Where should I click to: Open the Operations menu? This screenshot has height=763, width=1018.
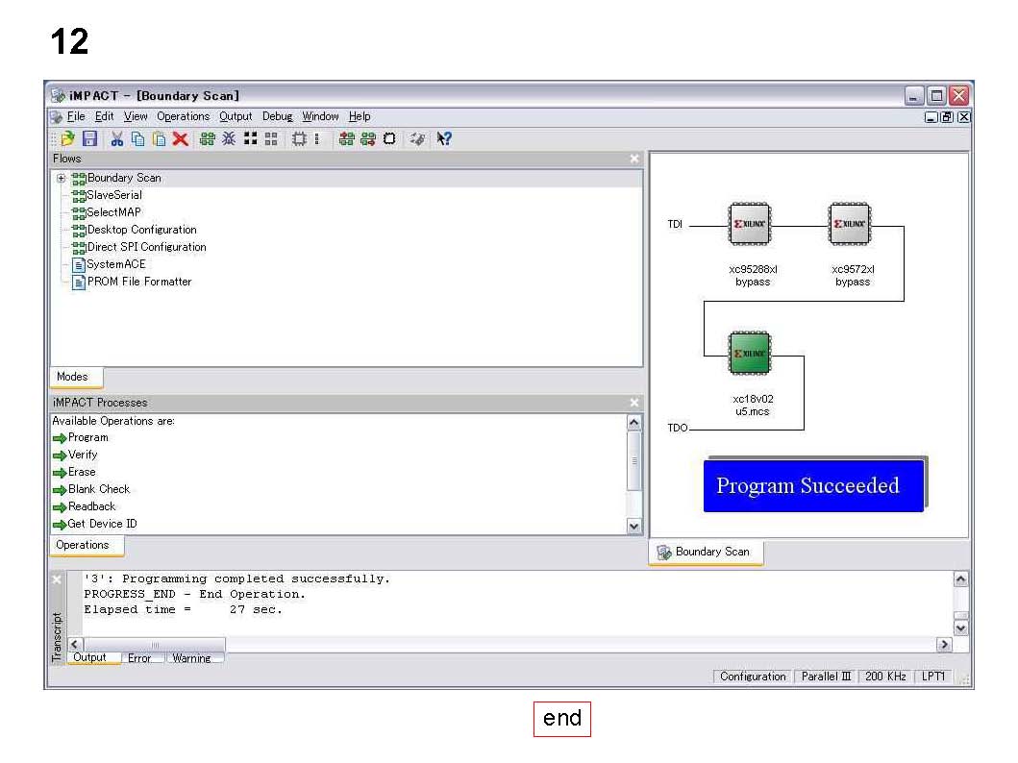point(183,117)
